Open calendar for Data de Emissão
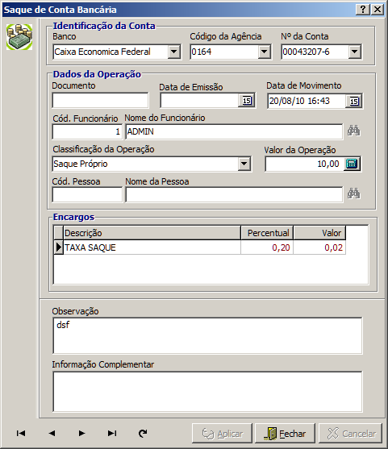This screenshot has height=449, width=388. pos(247,101)
